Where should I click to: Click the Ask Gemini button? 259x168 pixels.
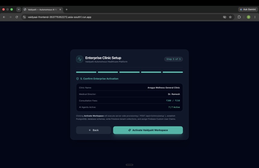coord(248,9)
